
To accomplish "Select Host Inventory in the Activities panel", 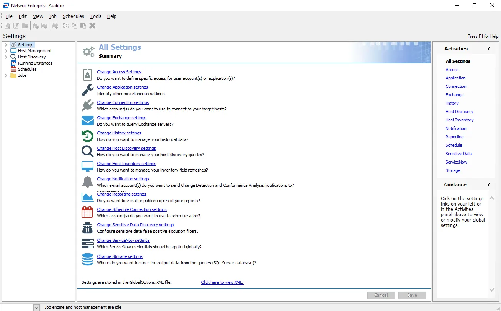I will 460,120.
